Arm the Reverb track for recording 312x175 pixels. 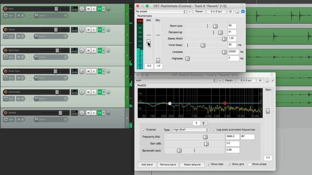pos(5,113)
